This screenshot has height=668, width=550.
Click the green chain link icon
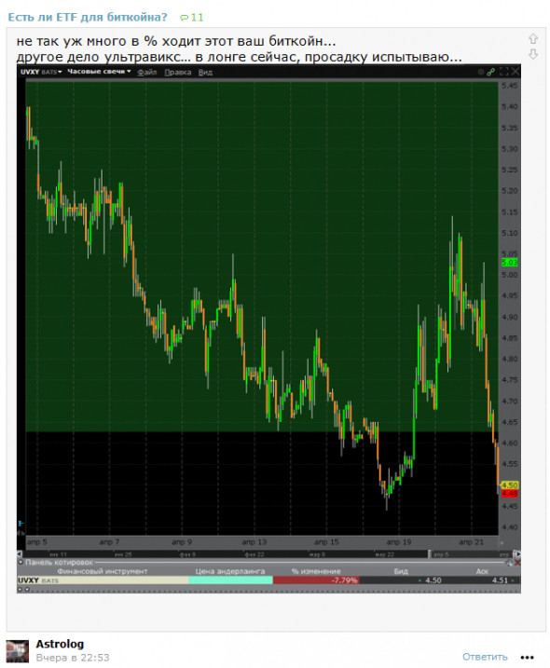coord(490,72)
